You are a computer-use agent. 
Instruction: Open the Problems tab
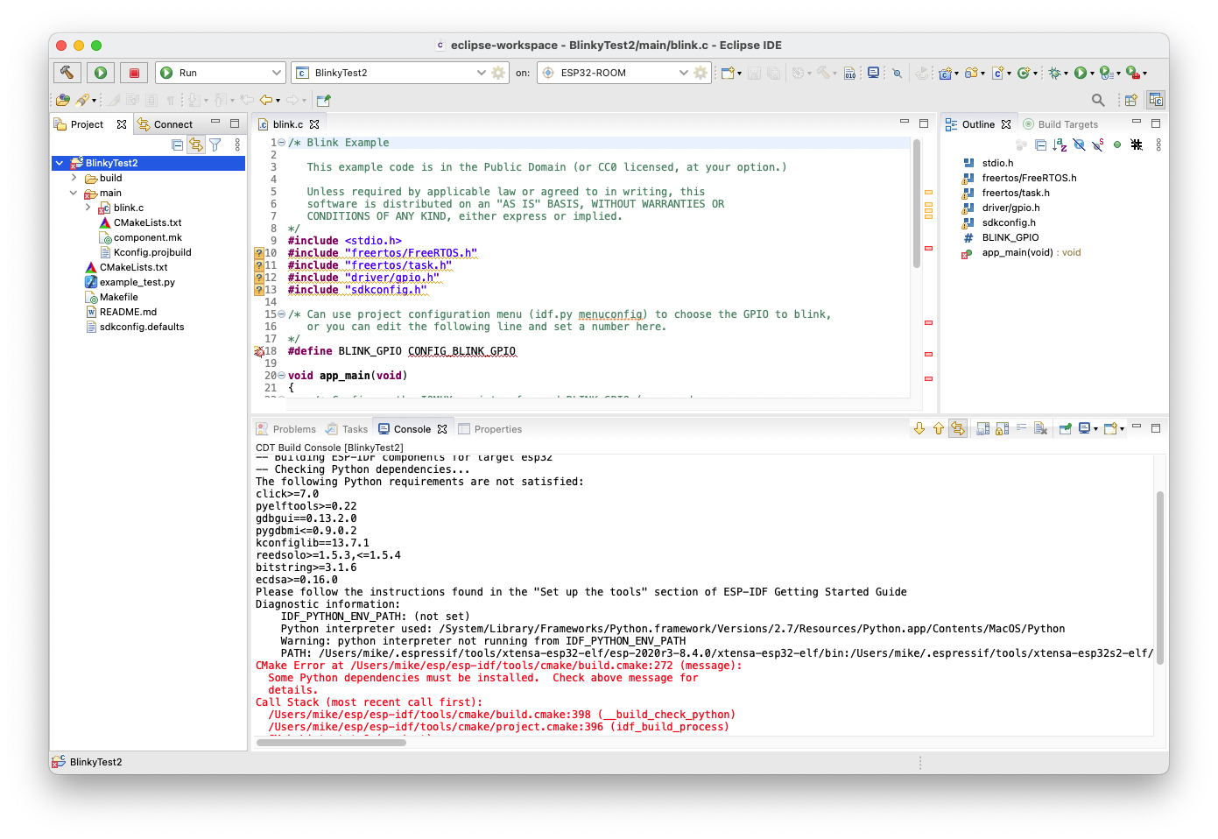point(286,429)
